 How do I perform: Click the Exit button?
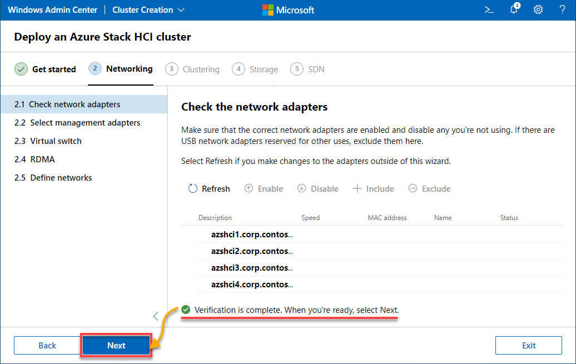coord(529,345)
